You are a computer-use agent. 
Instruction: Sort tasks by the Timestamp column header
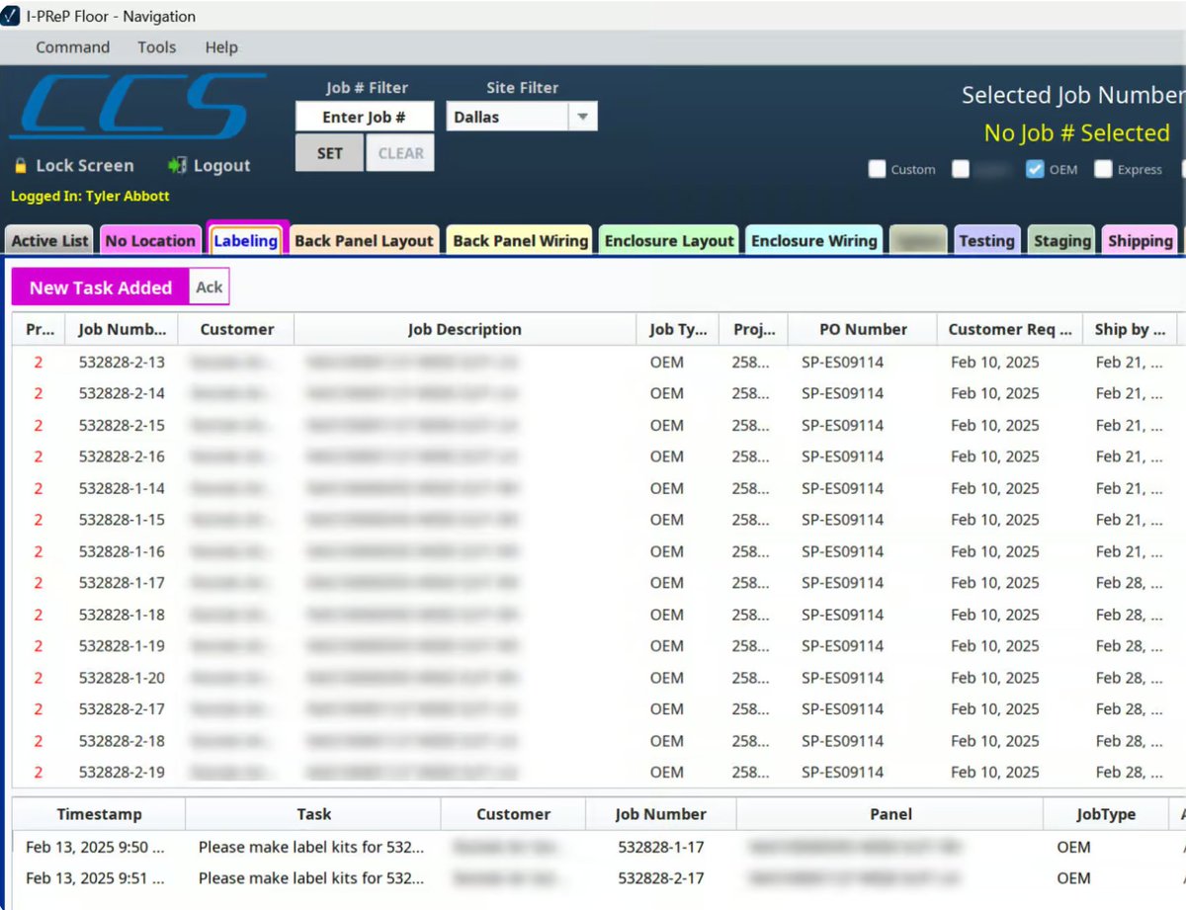tap(99, 814)
